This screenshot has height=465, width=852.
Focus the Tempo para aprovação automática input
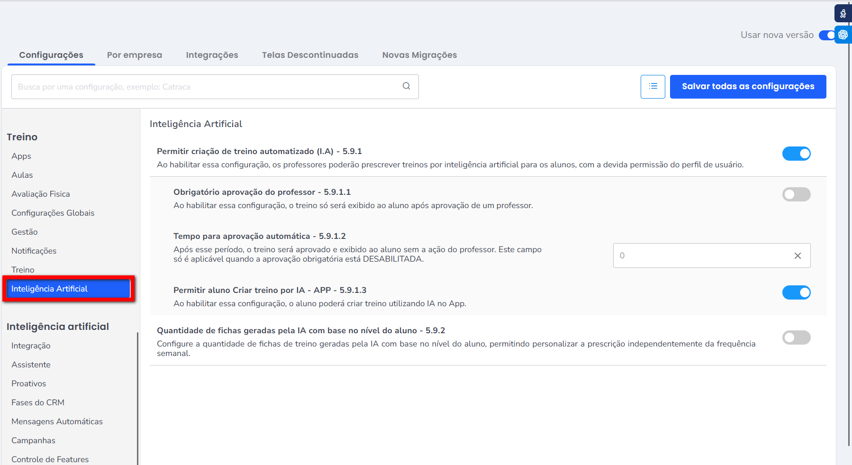(x=701, y=256)
